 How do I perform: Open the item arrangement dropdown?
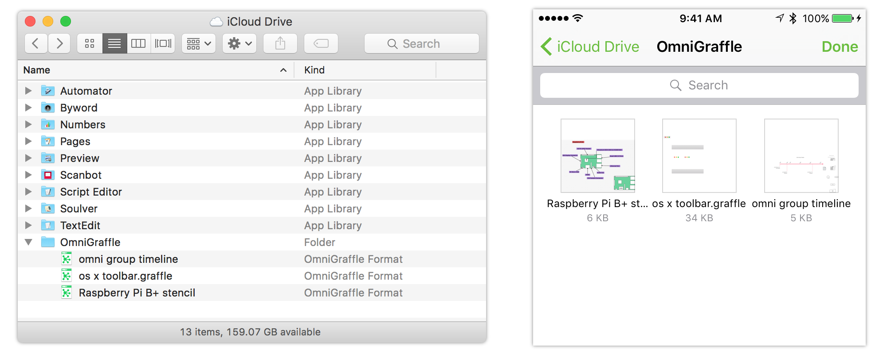[x=199, y=43]
